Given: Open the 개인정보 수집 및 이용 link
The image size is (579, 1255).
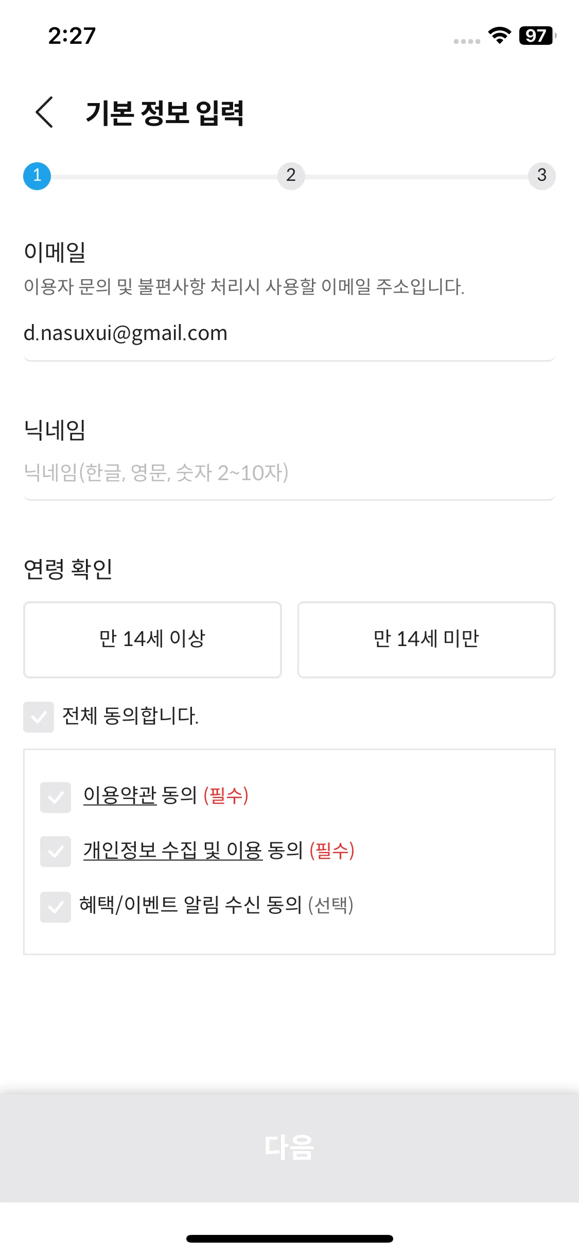Looking at the screenshot, I should tap(173, 850).
